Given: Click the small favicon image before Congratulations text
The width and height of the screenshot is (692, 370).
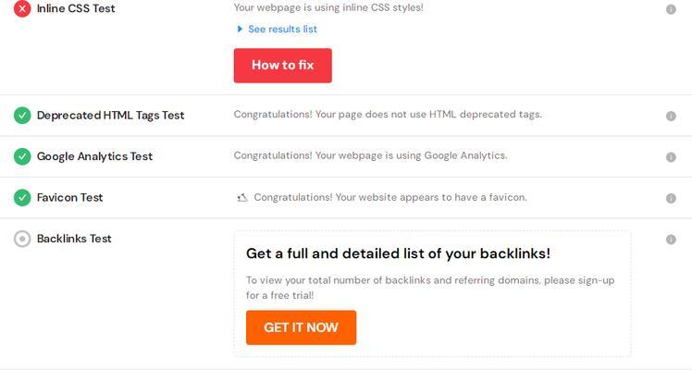Looking at the screenshot, I should tap(242, 198).
